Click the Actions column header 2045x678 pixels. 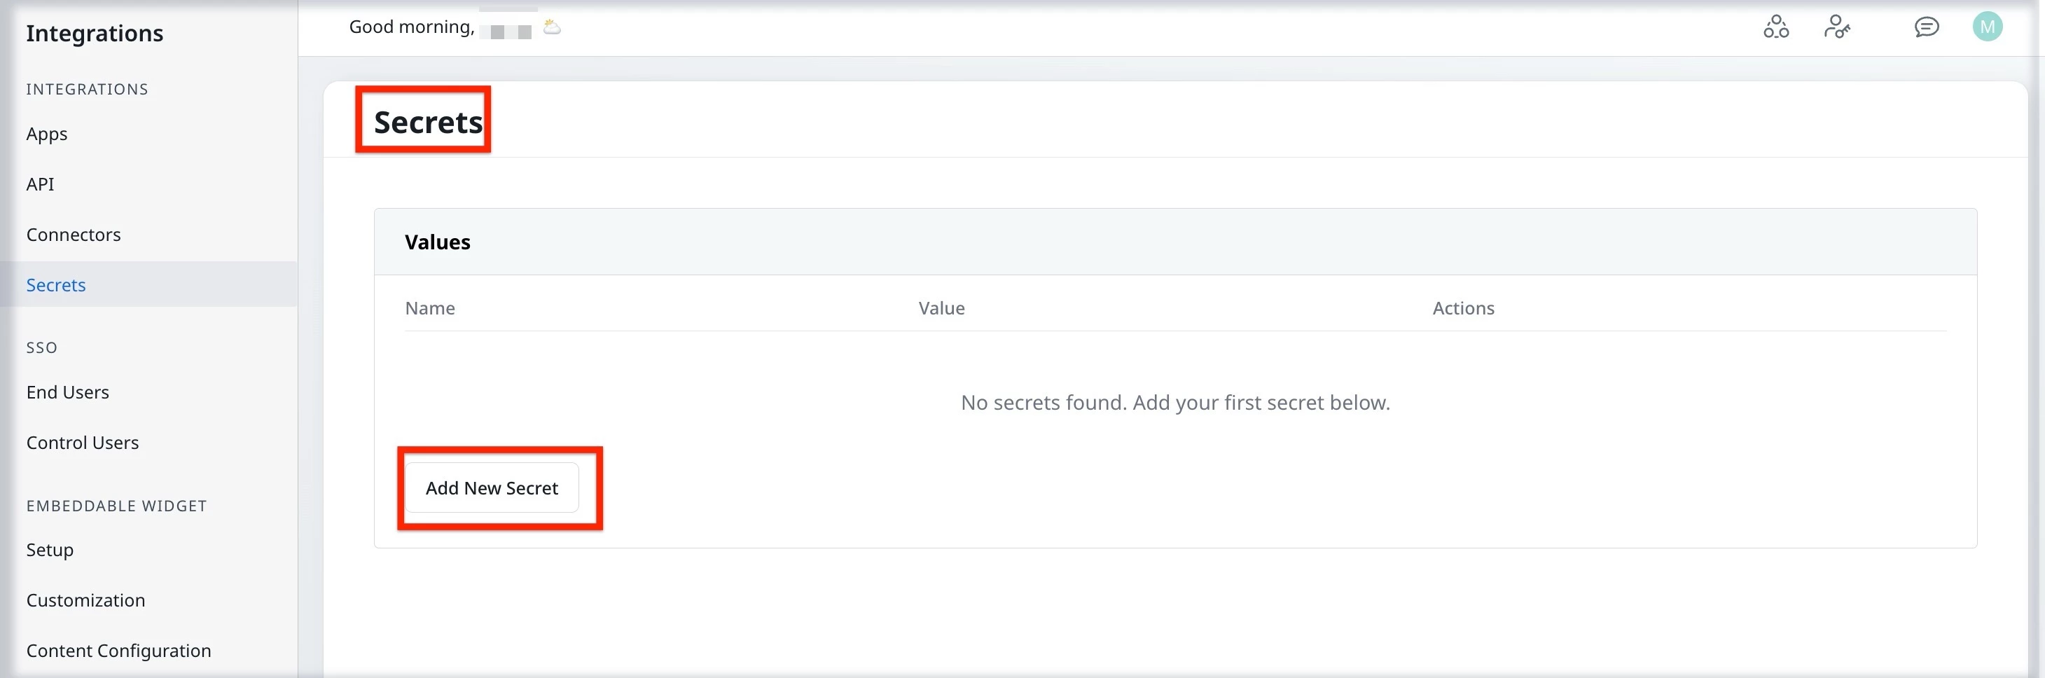click(x=1463, y=308)
